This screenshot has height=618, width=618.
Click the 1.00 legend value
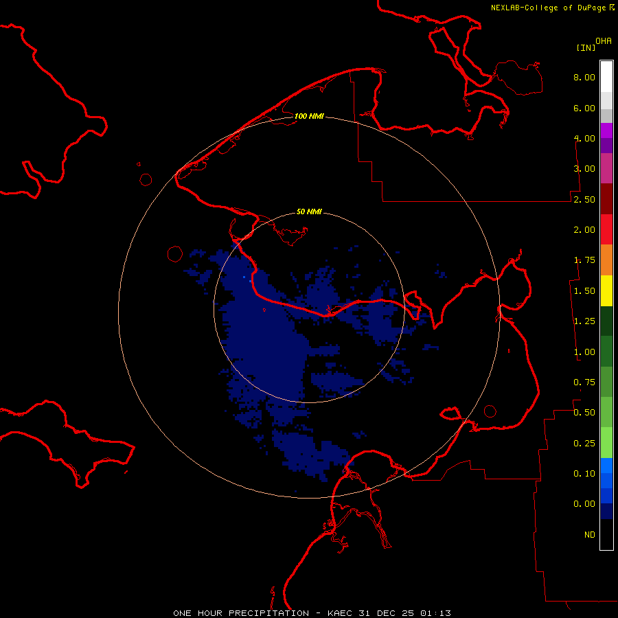coord(584,352)
